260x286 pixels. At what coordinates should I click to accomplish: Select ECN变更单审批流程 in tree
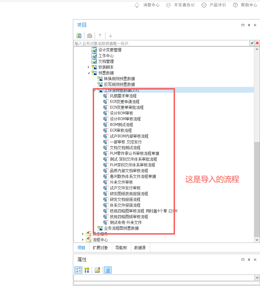tap(127, 107)
